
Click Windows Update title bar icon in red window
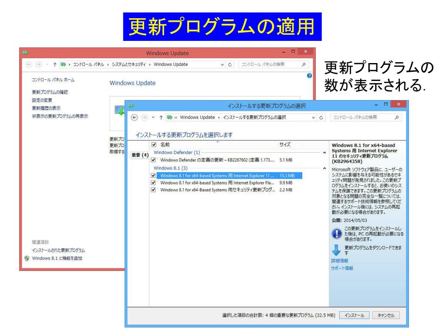[x=25, y=53]
